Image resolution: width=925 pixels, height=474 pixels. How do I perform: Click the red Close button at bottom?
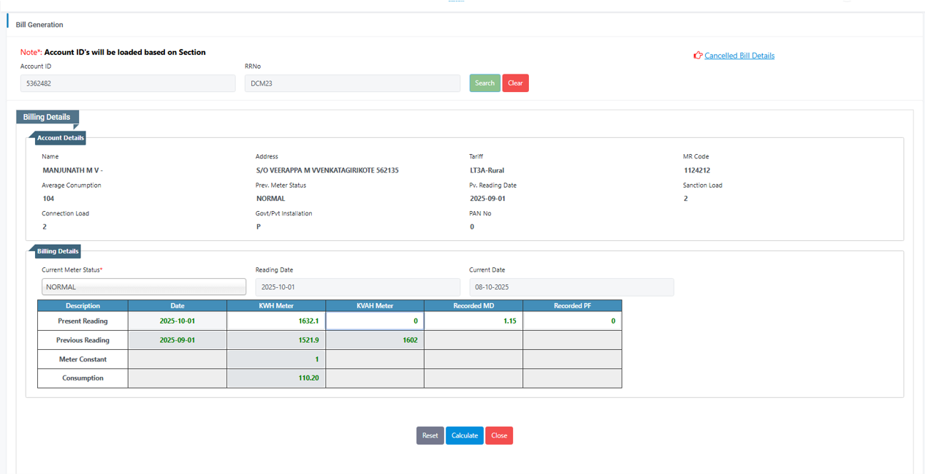pos(499,436)
